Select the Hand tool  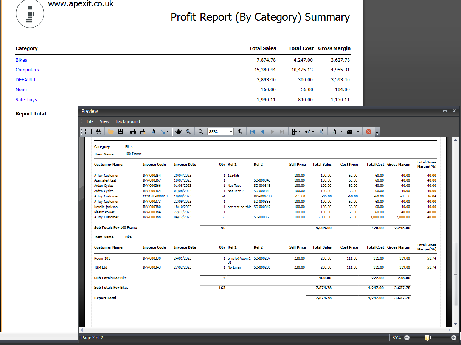[x=178, y=132]
